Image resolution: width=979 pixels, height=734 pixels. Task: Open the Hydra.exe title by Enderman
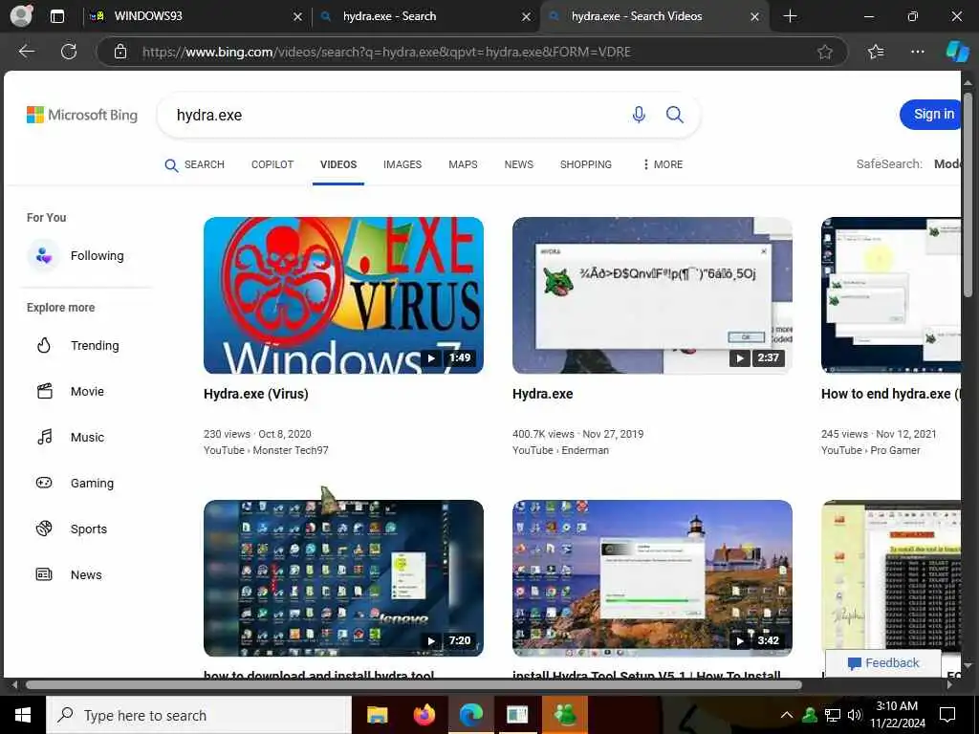pyautogui.click(x=543, y=394)
